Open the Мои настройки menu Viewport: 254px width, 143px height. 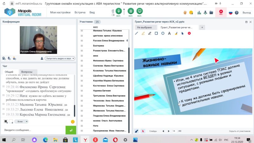60,12
